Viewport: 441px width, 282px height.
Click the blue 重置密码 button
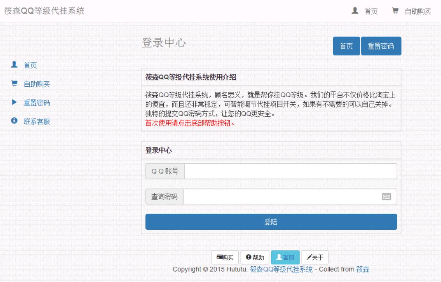point(381,46)
